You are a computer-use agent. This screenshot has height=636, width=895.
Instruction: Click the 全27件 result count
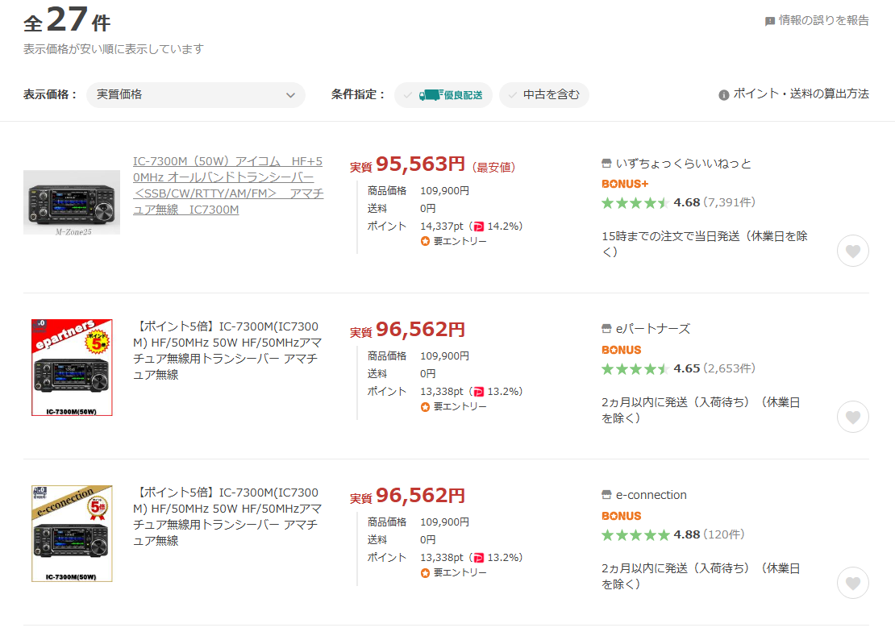[67, 20]
